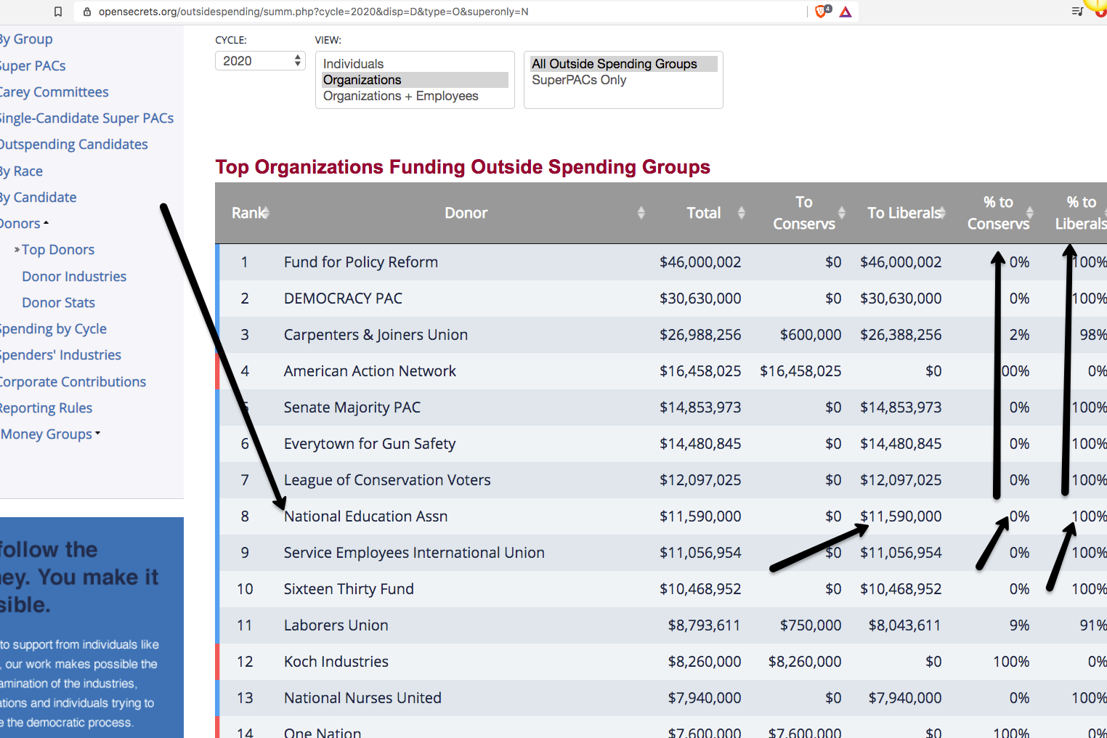Viewport: 1107px width, 738px height.
Task: Click the padlock site security icon
Action: pos(87,12)
